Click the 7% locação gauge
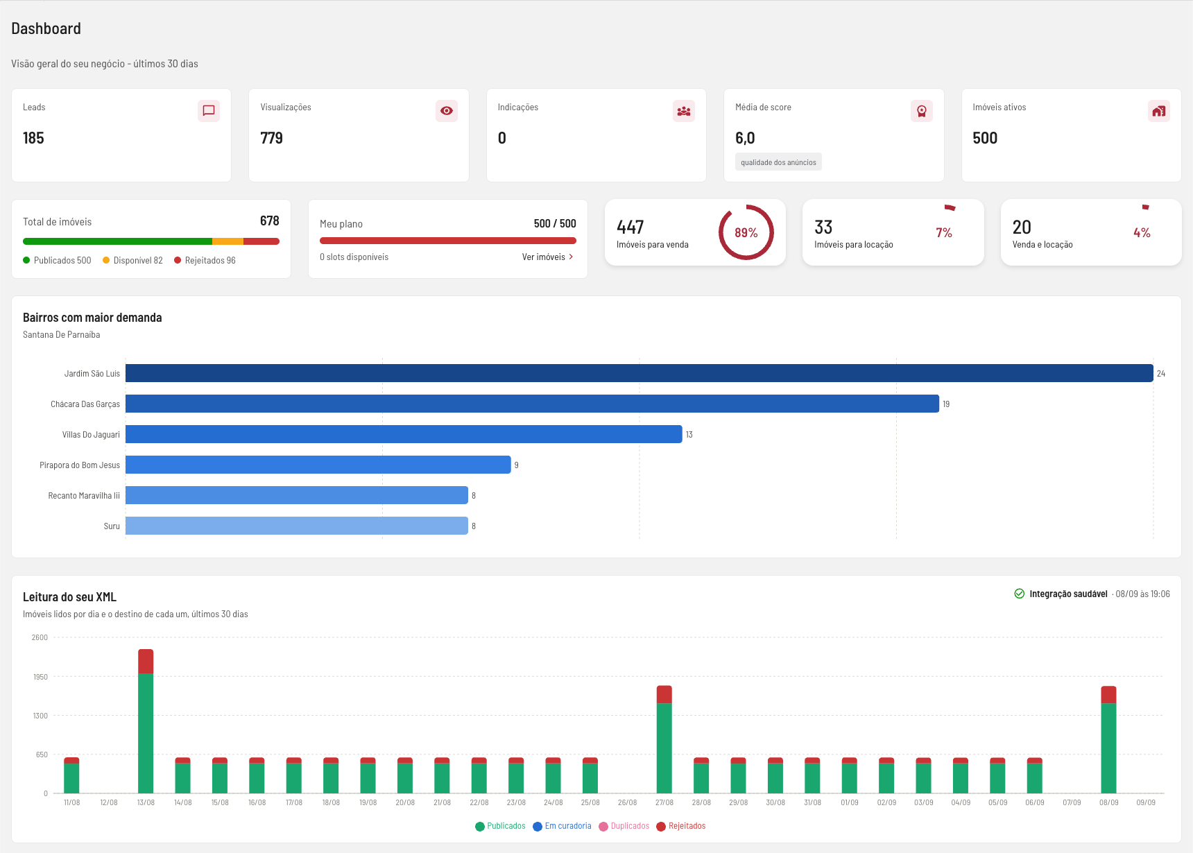 pos(944,232)
